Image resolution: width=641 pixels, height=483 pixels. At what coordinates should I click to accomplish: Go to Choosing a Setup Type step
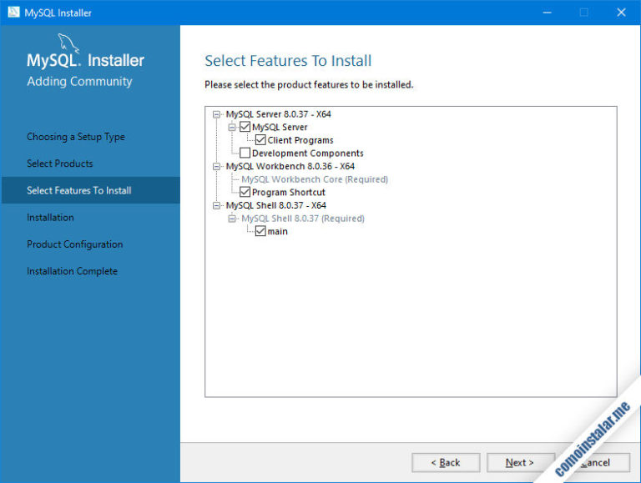click(76, 137)
